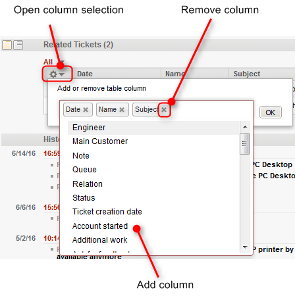Viewport: 295px width, 296px height.
Task: Confirm column selection with OK
Action: point(271,112)
